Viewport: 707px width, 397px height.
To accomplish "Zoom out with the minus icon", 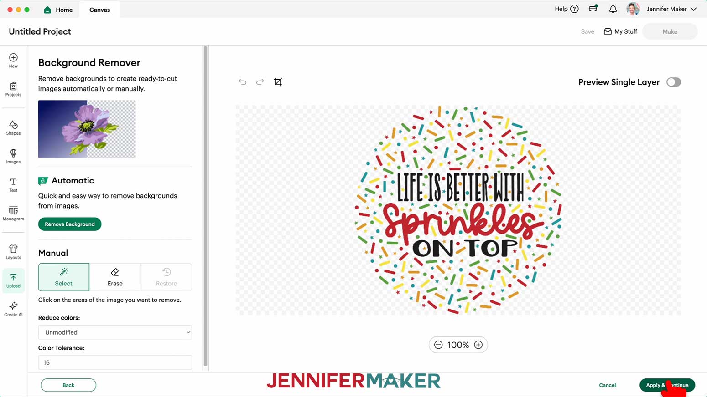I will (438, 345).
